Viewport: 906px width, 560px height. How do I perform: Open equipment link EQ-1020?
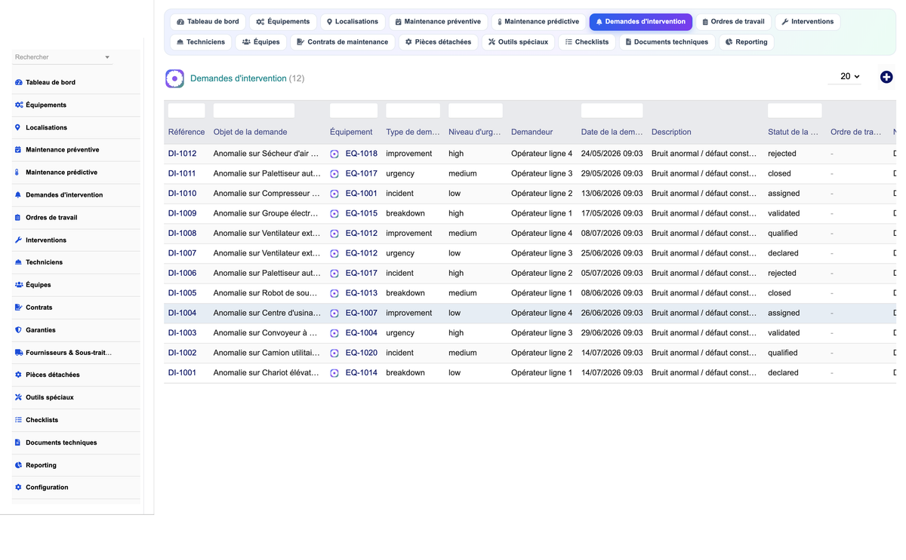[x=361, y=353]
